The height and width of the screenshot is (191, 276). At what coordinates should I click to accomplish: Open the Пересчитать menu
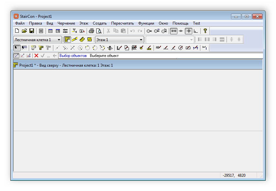pyautogui.click(x=122, y=23)
